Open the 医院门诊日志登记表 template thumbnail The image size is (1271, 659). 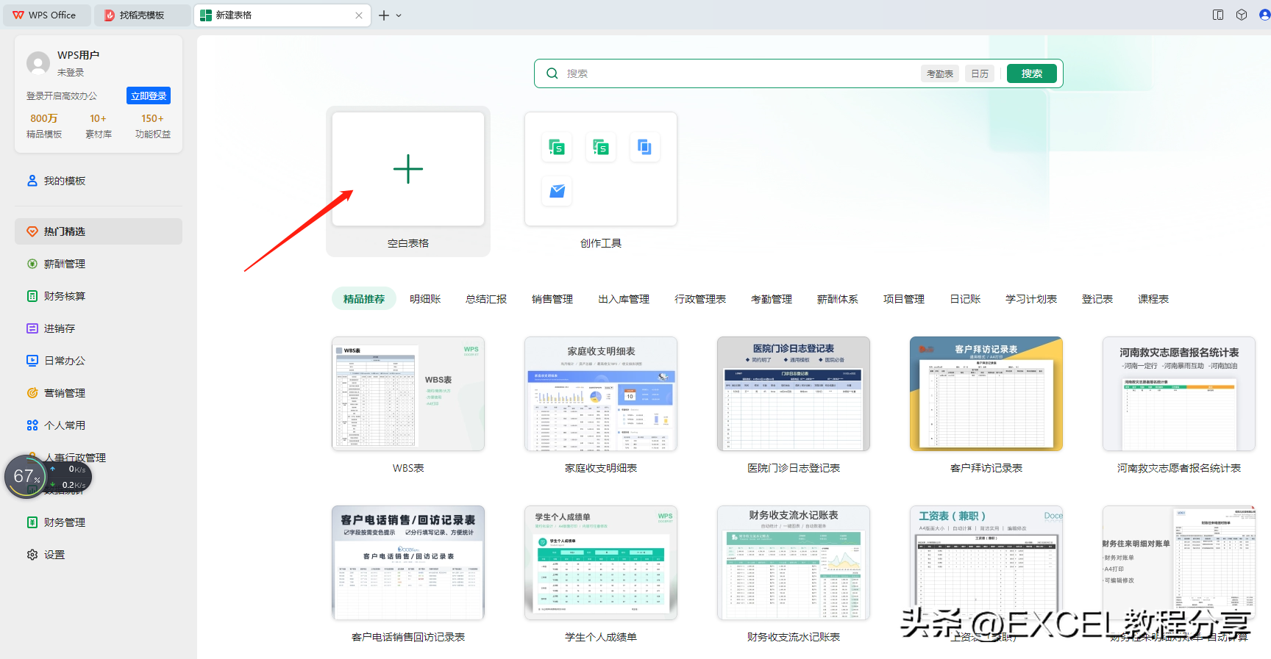click(x=794, y=394)
